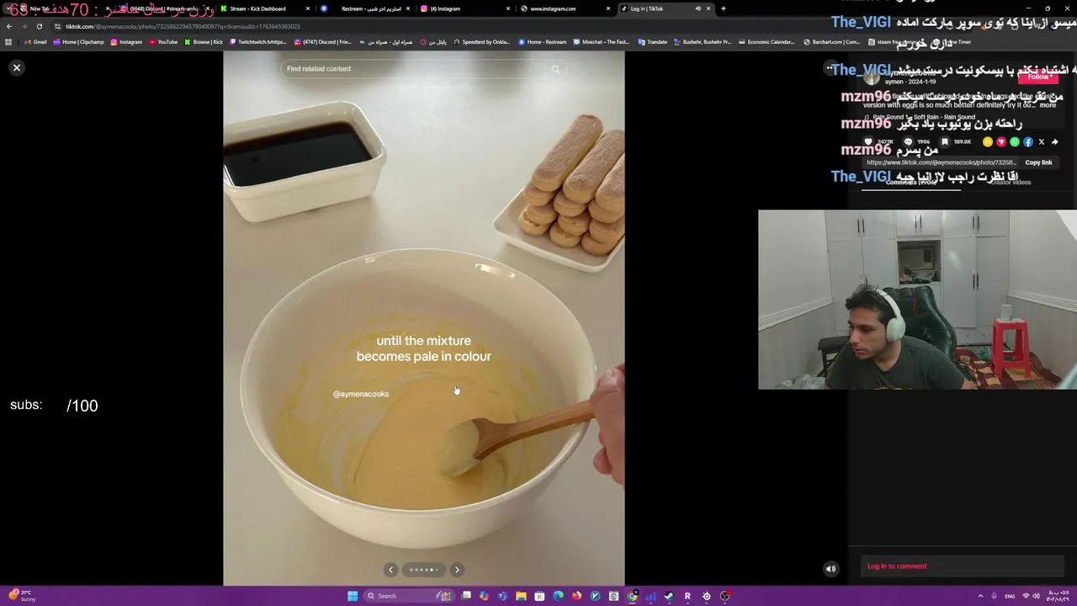Image resolution: width=1077 pixels, height=606 pixels.
Task: Switch to the Creator videos tab
Action: coord(1011,182)
